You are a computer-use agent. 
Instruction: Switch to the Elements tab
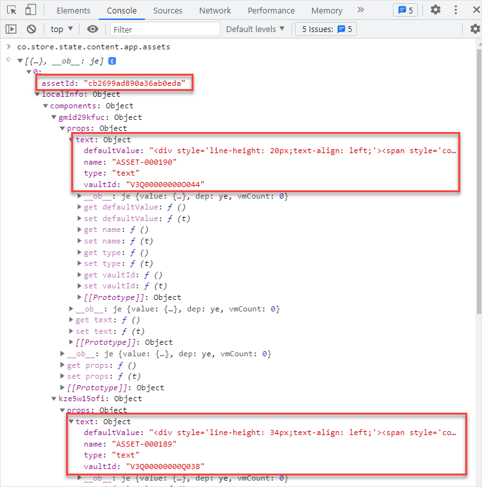[x=73, y=10]
